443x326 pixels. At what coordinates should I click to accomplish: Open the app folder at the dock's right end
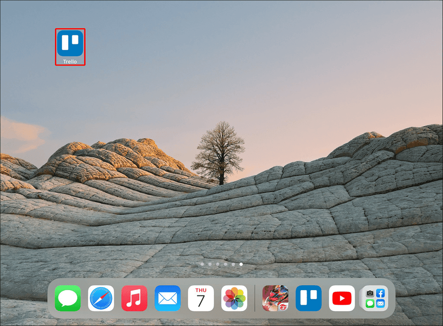coord(375,298)
